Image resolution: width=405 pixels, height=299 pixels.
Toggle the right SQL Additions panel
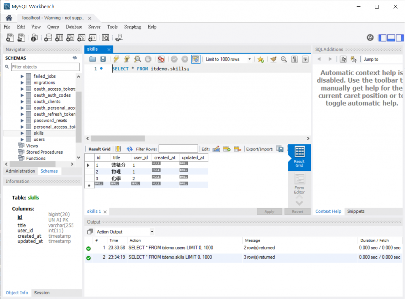(x=399, y=38)
